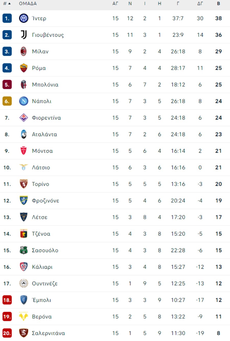Image resolution: width=230 pixels, height=341 pixels.
Task: Click the Fiorentina purple lily crest
Action: point(24,118)
